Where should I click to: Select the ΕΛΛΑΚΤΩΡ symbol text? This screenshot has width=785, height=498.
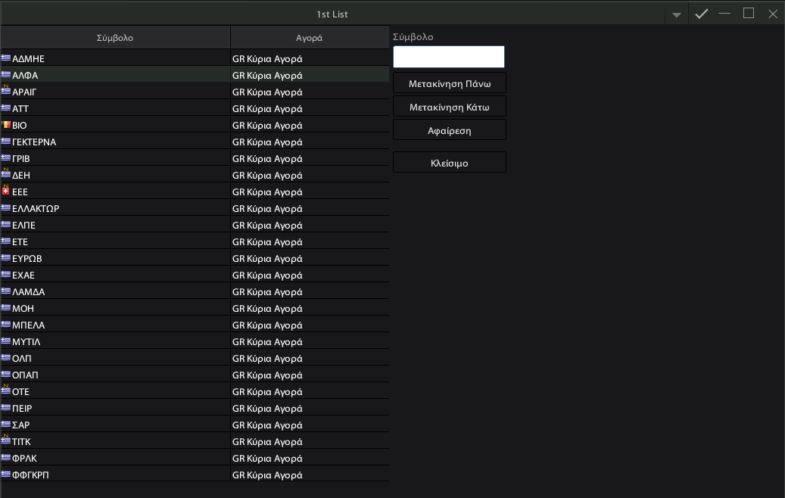pos(36,209)
